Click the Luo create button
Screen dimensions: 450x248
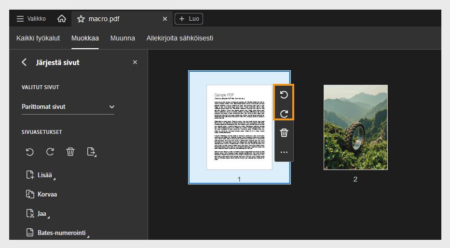coord(189,19)
